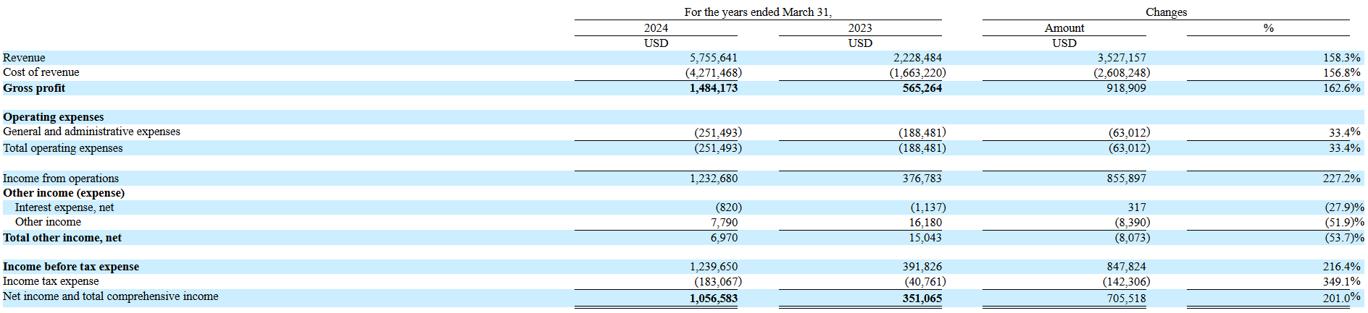The image size is (1368, 313).
Task: Click the 'Income before tax expense' label
Action: [x=71, y=267]
